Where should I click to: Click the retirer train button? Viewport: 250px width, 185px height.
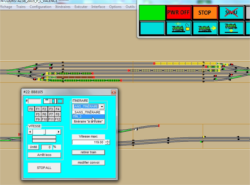pos(89,152)
